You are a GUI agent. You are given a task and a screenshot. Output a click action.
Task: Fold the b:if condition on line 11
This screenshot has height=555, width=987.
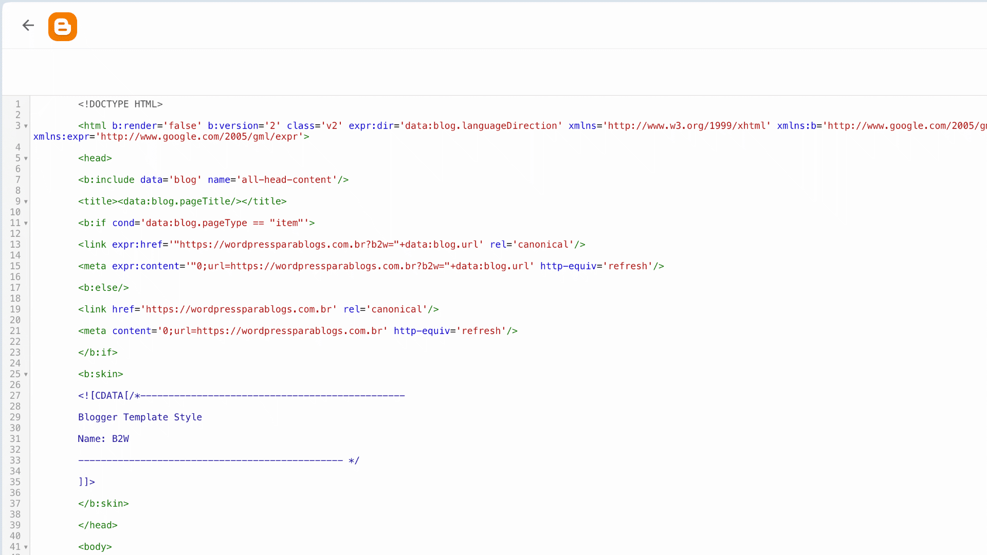pos(26,224)
